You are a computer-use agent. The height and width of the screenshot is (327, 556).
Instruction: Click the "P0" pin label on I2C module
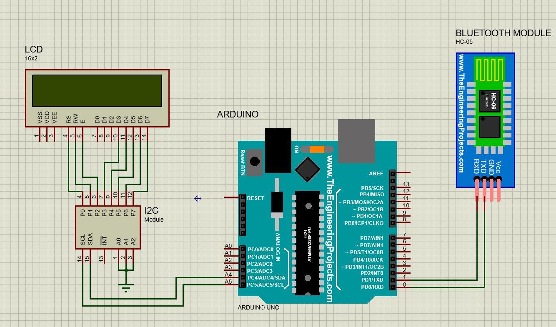coord(83,213)
